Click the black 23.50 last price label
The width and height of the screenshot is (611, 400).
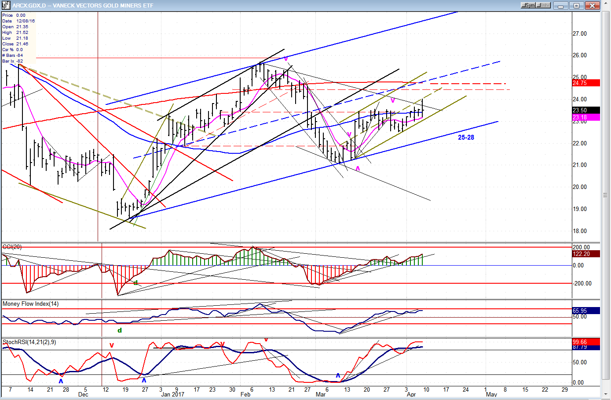(585, 110)
